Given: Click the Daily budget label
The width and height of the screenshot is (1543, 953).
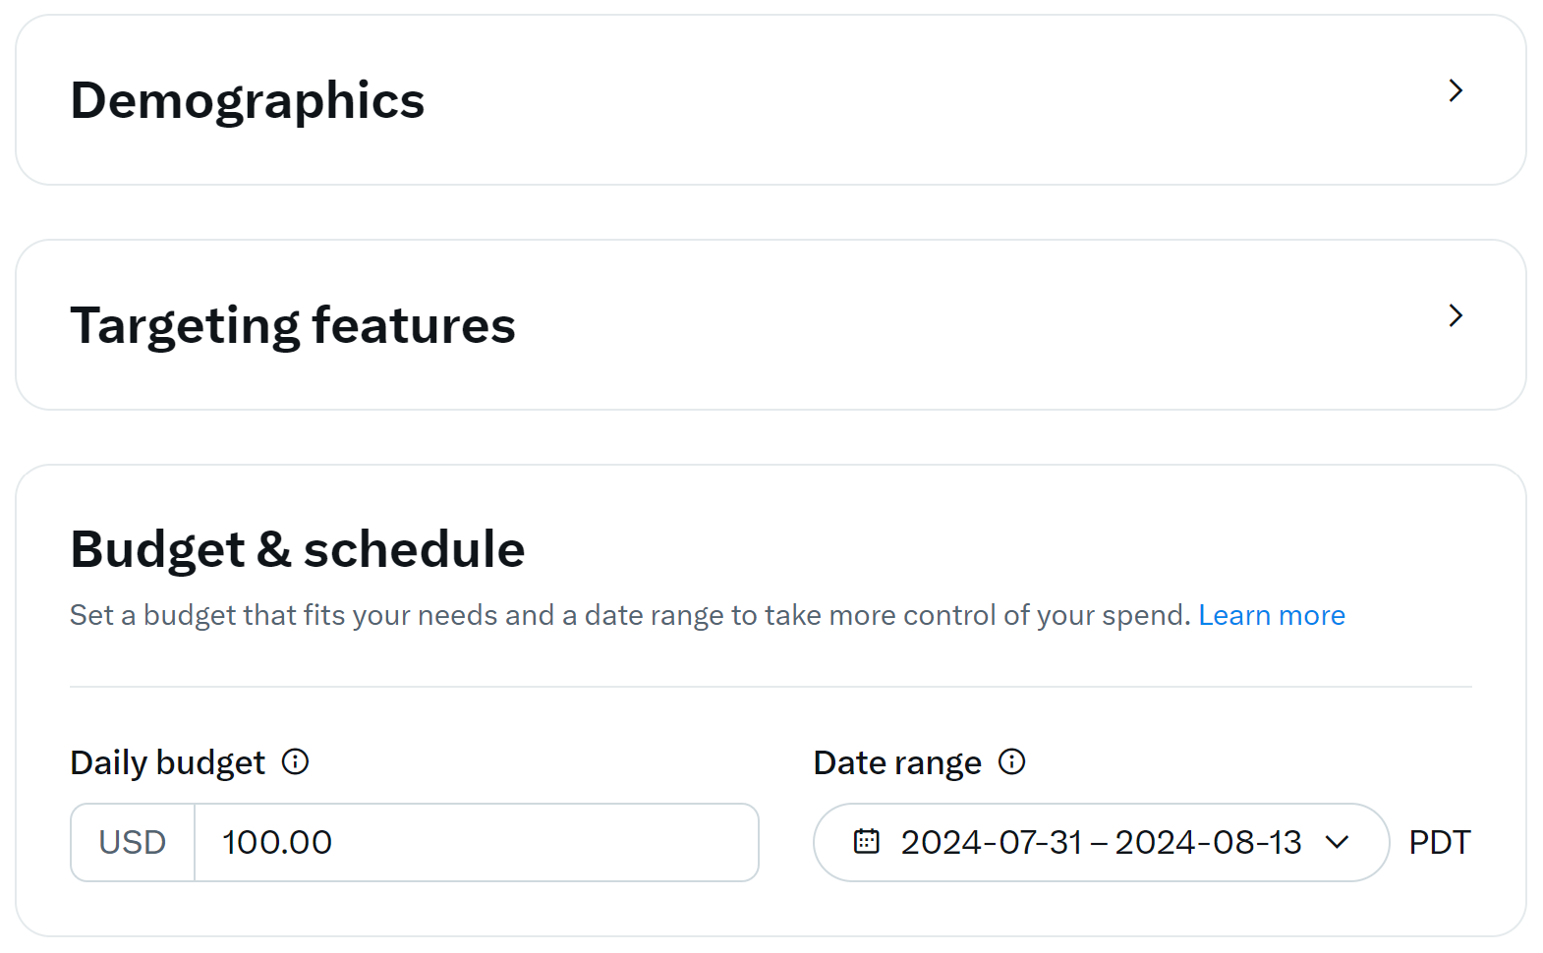Looking at the screenshot, I should point(167,761).
